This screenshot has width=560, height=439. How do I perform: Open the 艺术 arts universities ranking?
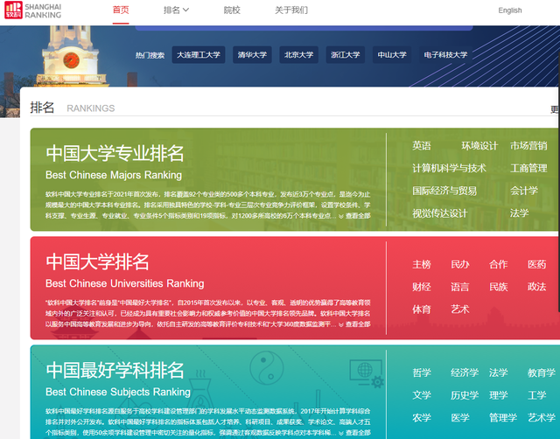pyautogui.click(x=460, y=309)
